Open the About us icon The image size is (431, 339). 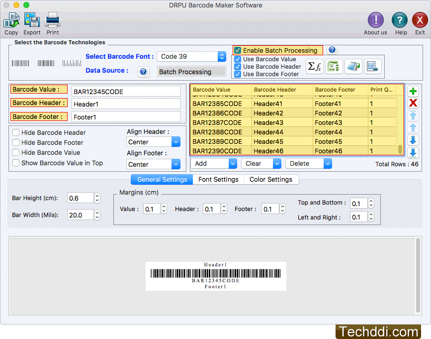click(375, 20)
